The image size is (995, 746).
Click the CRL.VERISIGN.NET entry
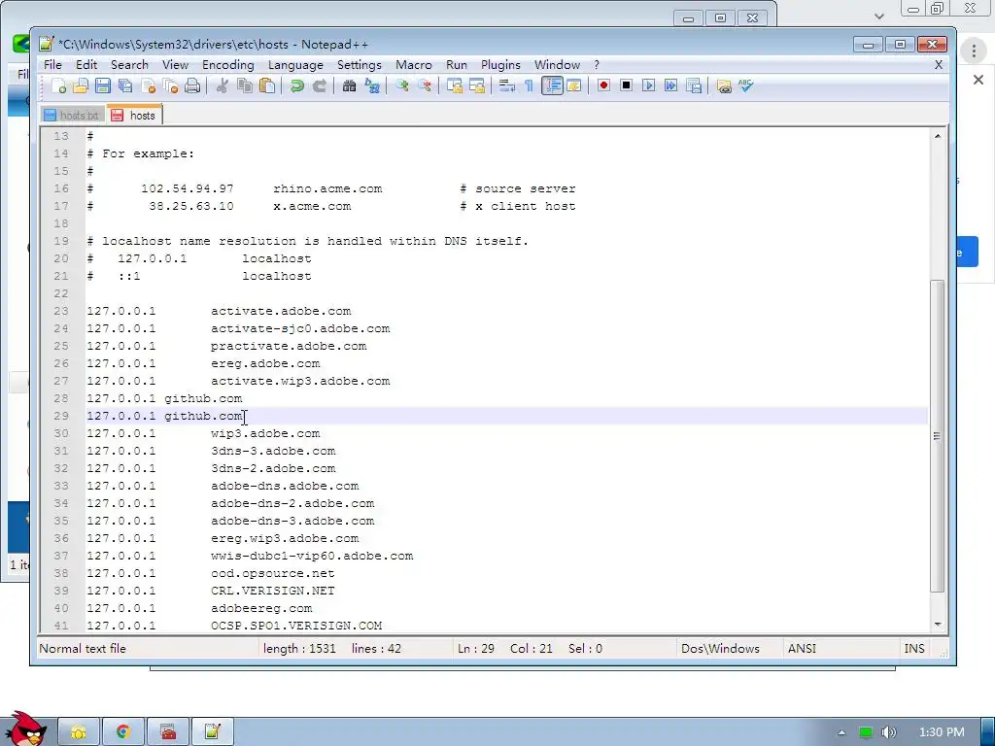[x=272, y=591]
